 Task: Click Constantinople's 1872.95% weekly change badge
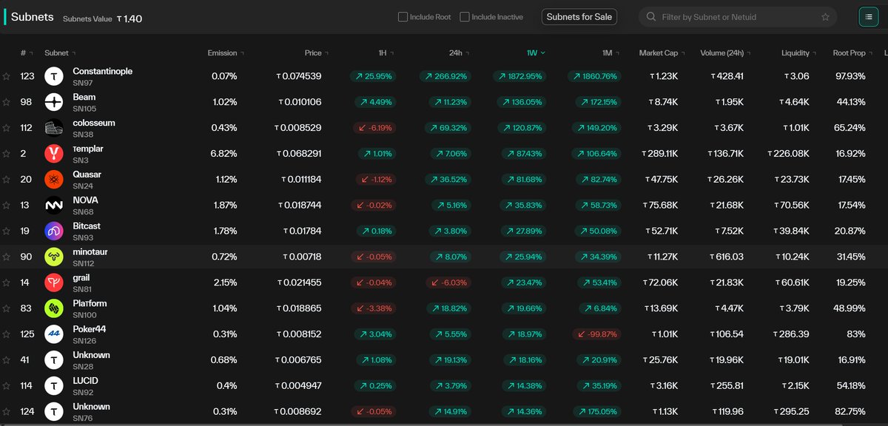[x=519, y=76]
